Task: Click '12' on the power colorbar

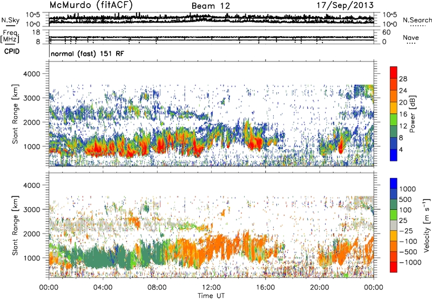Action: 403,126
